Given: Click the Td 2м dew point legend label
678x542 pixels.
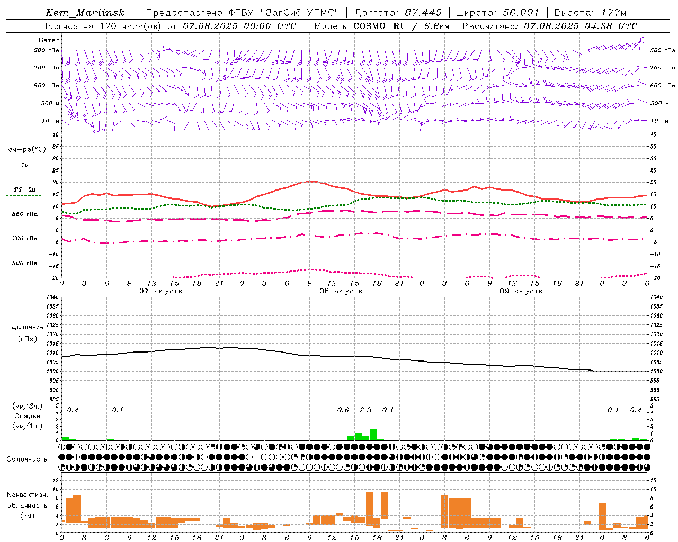Looking at the screenshot, I should (x=25, y=189).
